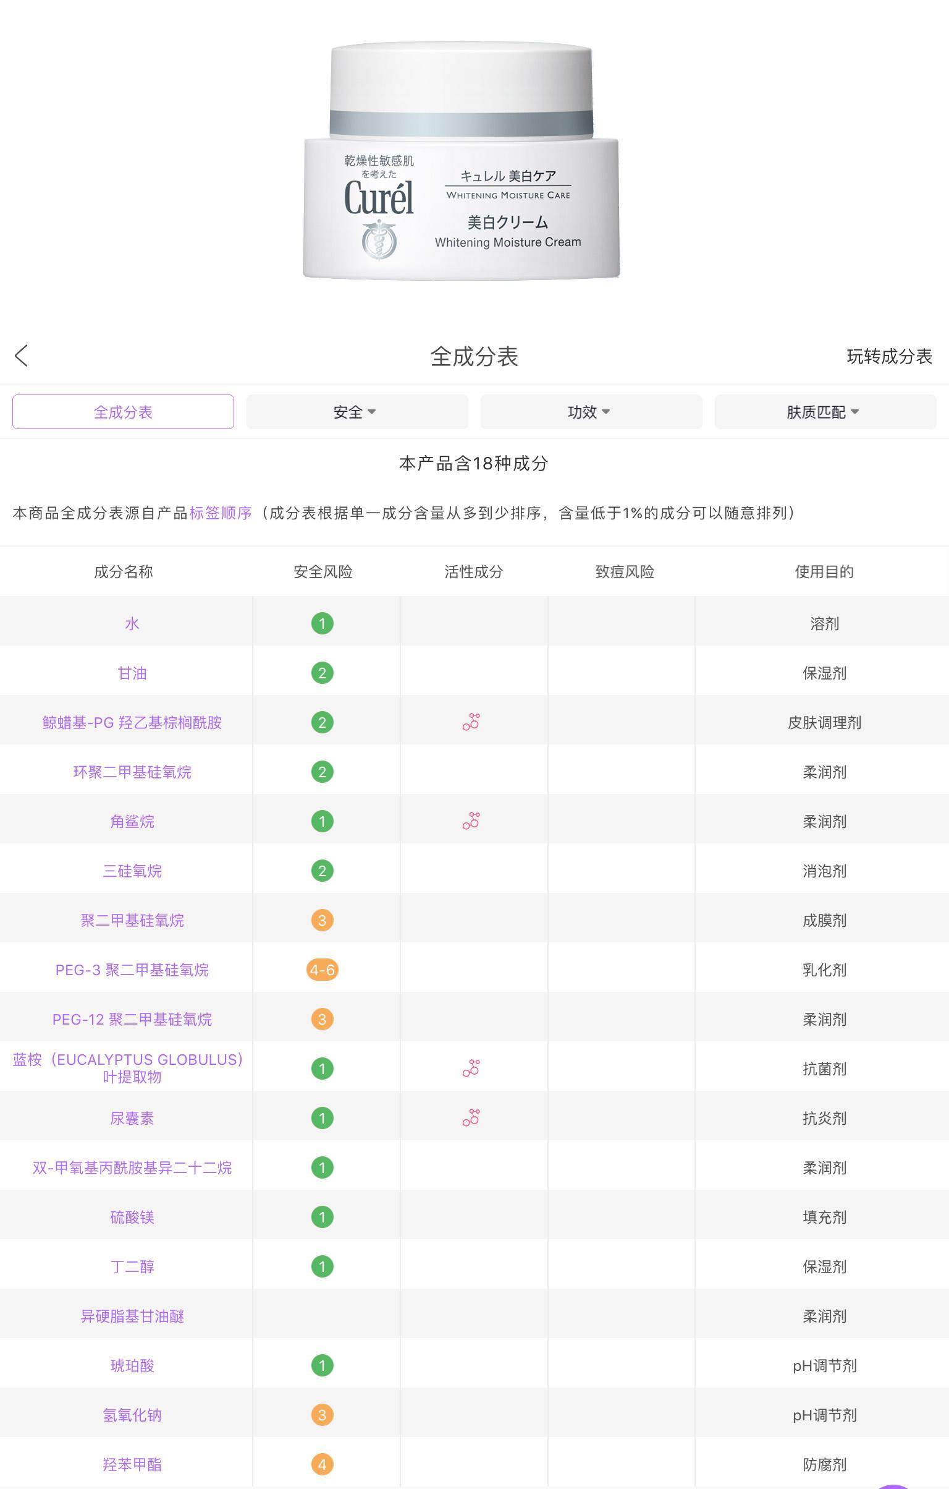Viewport: 949px width, 1489px height.
Task: Open ingredient 环聚二甲基硅氧烷
Action: (x=132, y=772)
